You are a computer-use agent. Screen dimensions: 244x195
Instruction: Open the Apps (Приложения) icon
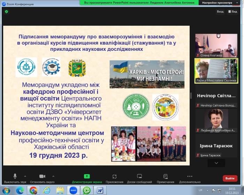pos(114,177)
